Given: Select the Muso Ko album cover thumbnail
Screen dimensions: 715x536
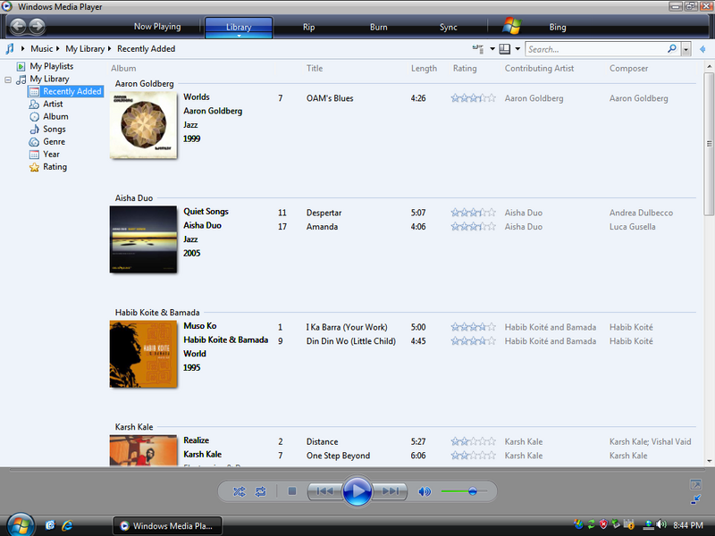Looking at the screenshot, I should (143, 354).
